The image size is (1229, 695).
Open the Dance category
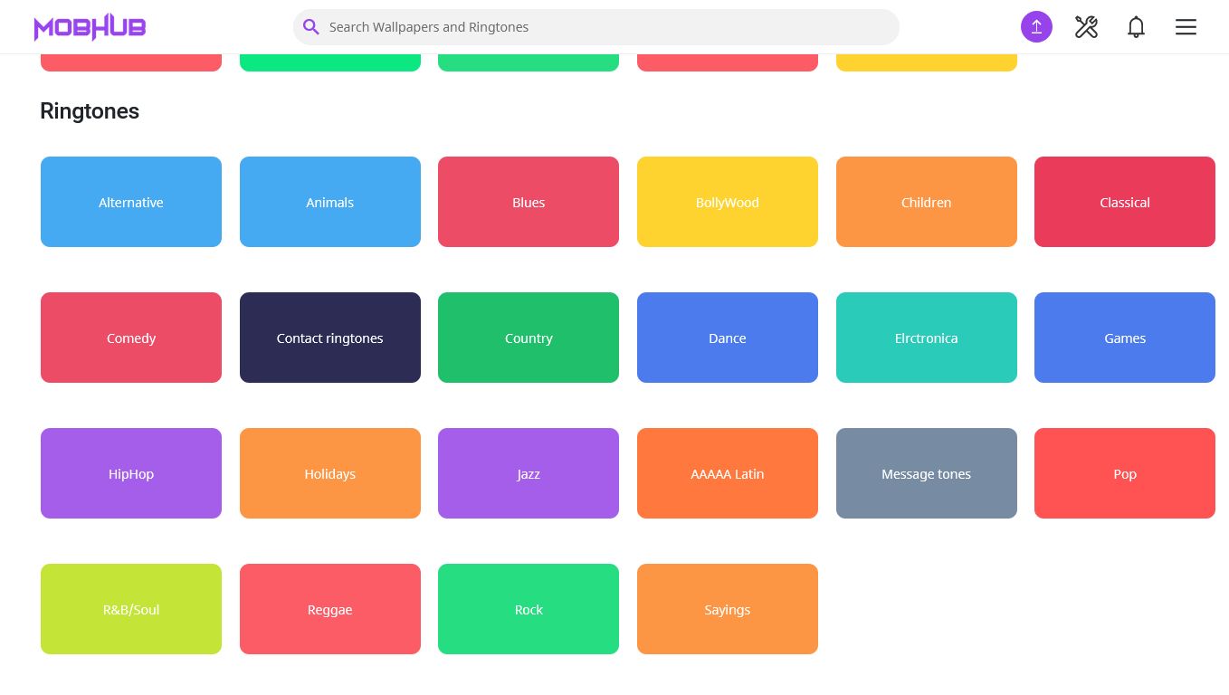728,338
